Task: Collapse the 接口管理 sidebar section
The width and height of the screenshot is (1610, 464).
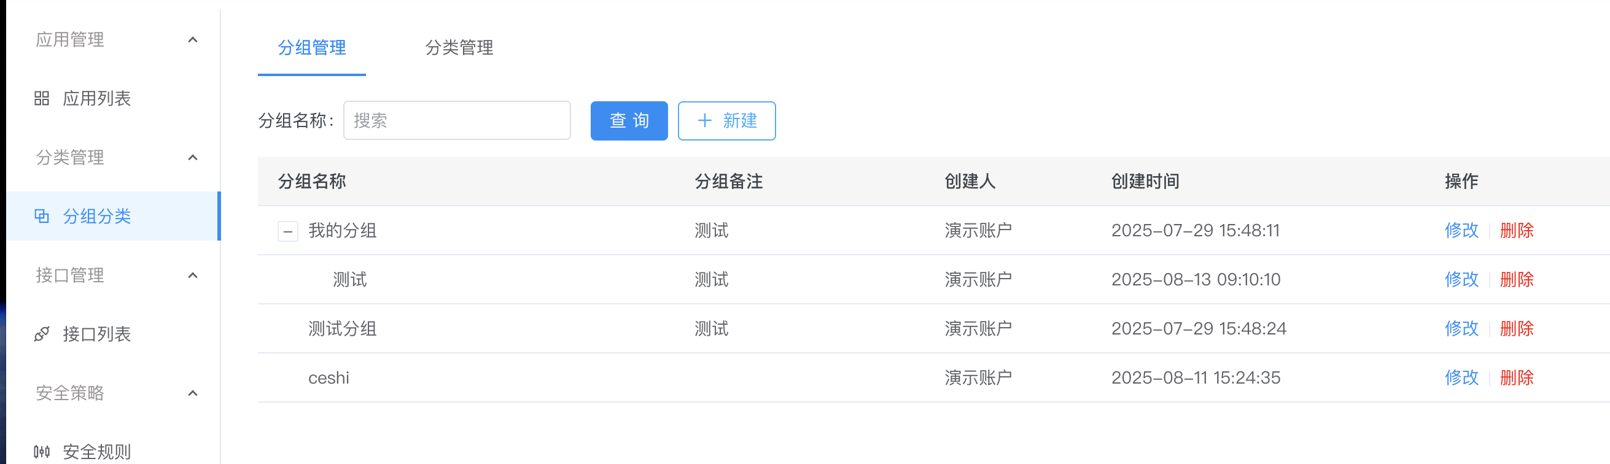Action: click(x=193, y=276)
